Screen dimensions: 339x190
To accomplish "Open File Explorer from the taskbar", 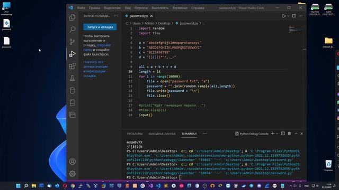I will 34,186.
